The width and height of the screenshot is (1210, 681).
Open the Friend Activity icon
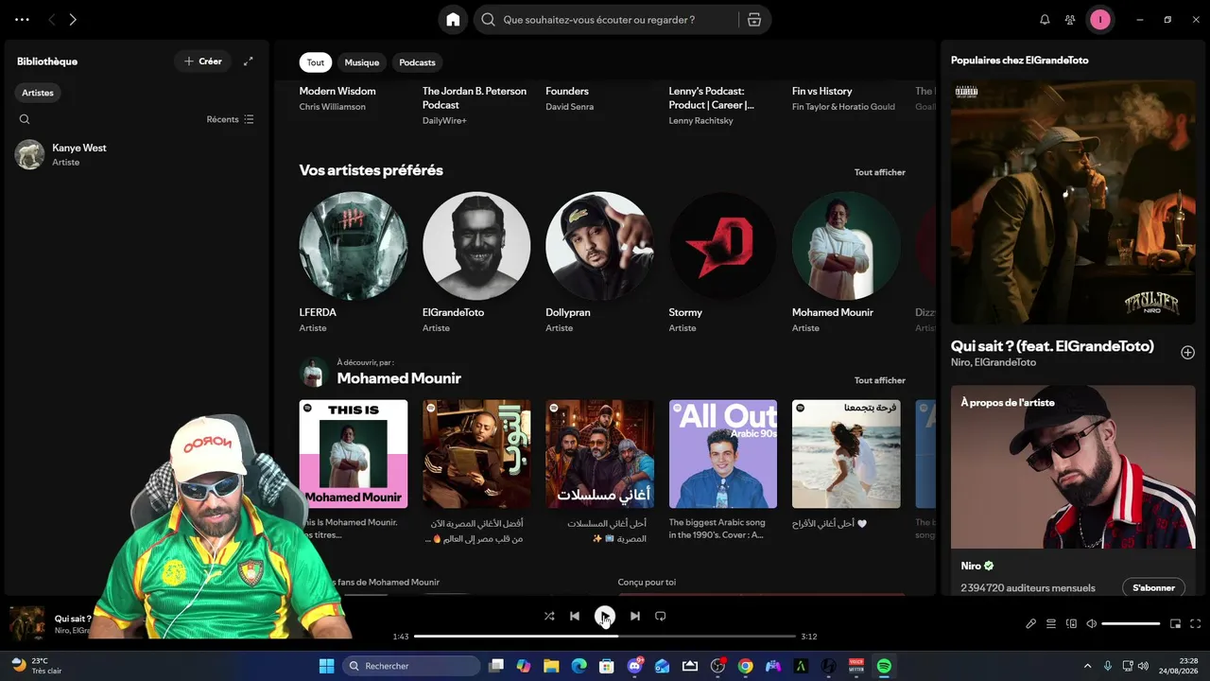tap(1070, 20)
